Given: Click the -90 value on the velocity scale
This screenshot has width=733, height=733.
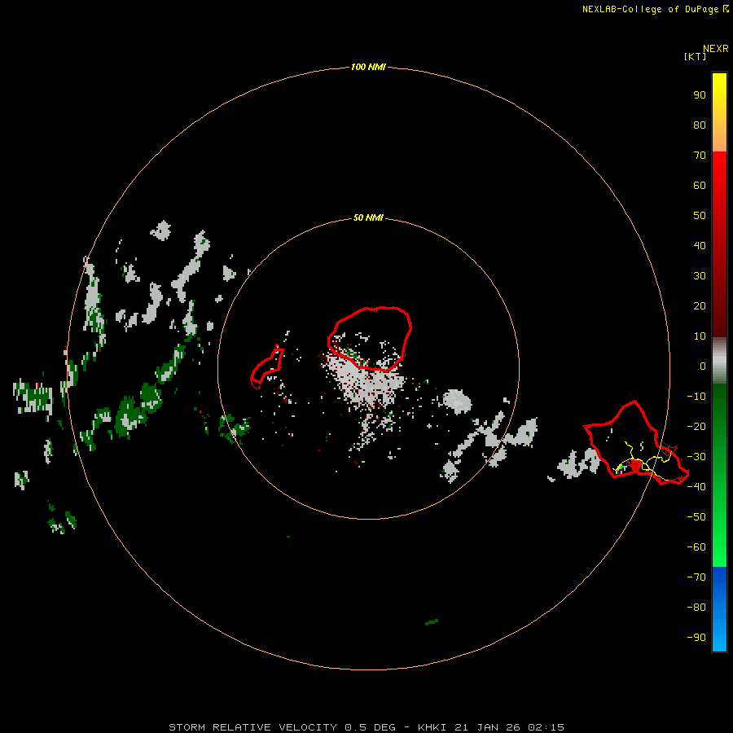Looking at the screenshot, I should pyautogui.click(x=696, y=638).
